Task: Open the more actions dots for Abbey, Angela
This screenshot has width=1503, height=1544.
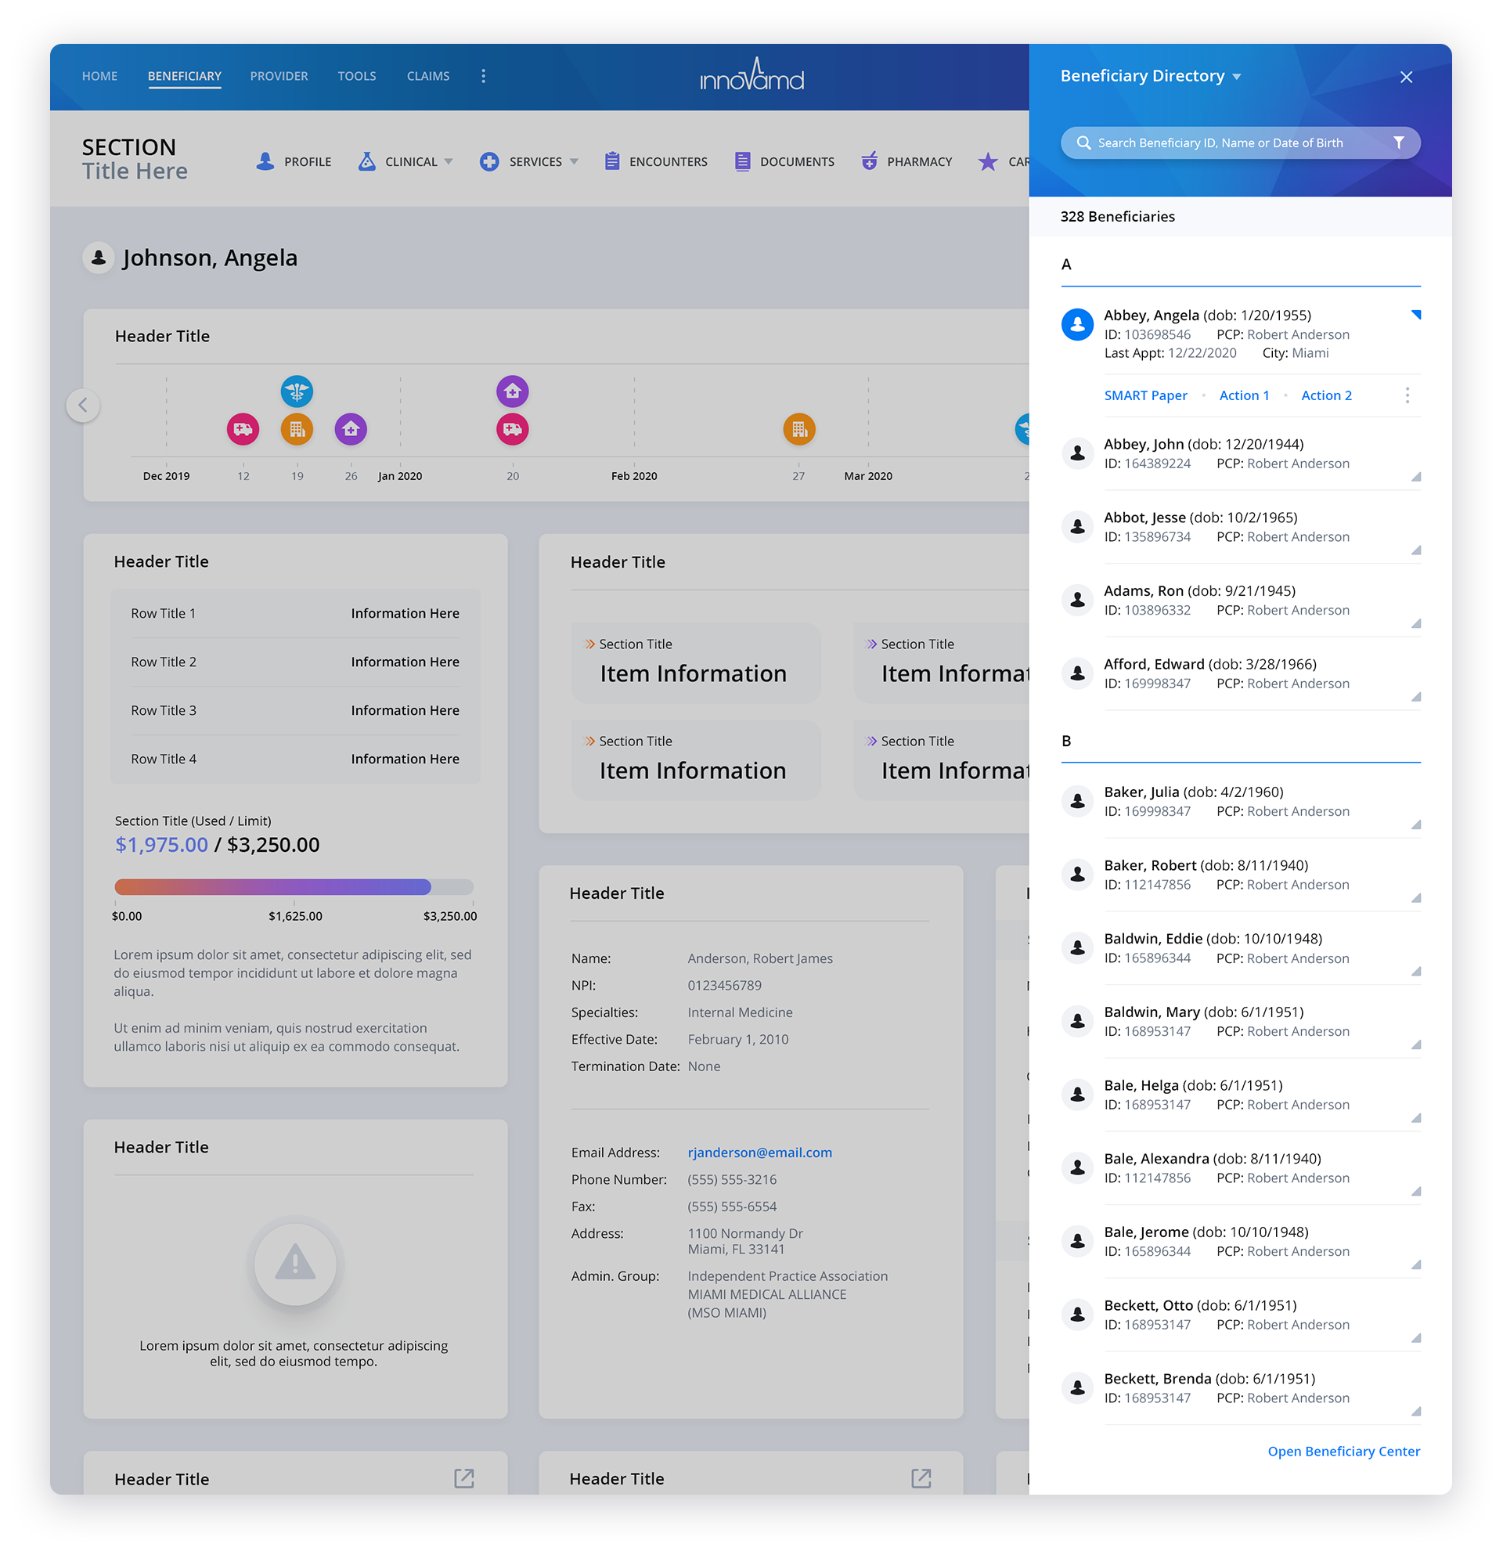Action: [x=1407, y=395]
